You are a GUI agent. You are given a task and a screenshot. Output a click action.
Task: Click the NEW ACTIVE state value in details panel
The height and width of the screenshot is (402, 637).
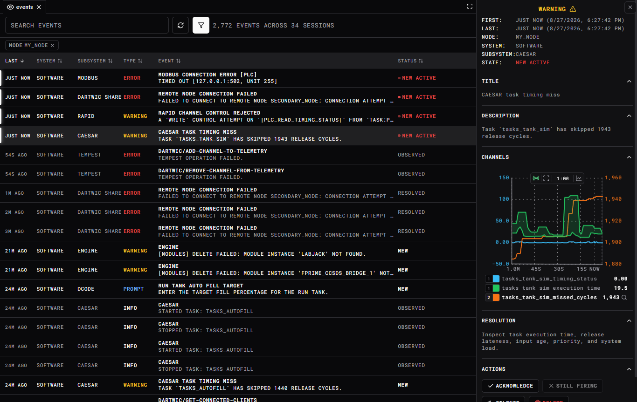[x=533, y=62]
